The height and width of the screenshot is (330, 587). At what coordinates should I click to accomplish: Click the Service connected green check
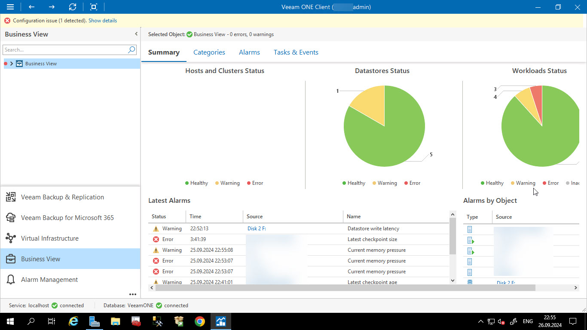55,306
